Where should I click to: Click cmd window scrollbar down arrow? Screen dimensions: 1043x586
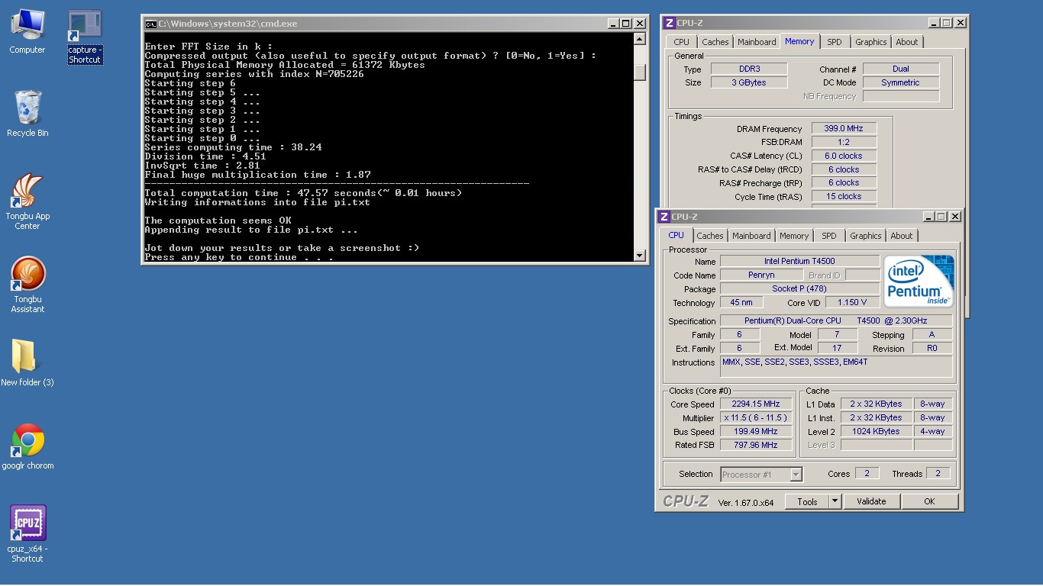click(640, 256)
